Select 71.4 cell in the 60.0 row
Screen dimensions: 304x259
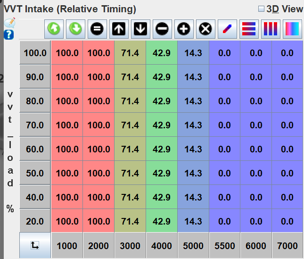(x=130, y=149)
